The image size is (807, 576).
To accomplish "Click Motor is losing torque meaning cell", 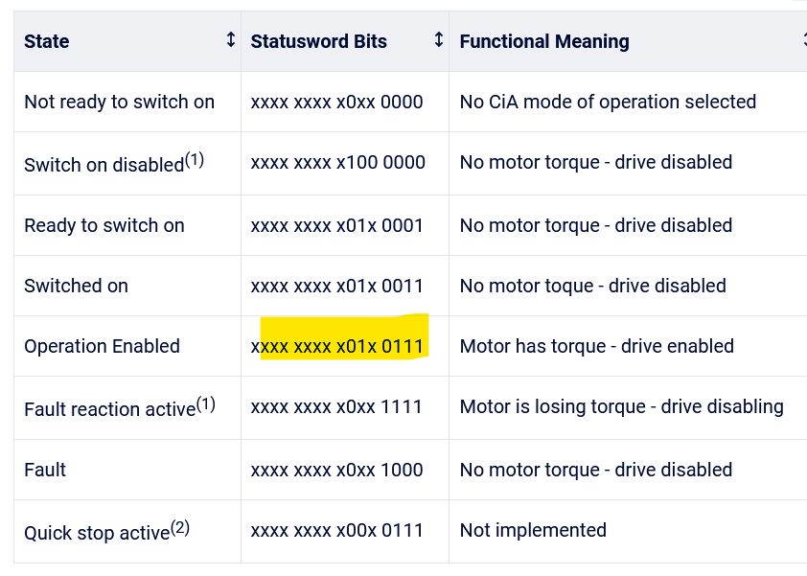I will click(621, 407).
